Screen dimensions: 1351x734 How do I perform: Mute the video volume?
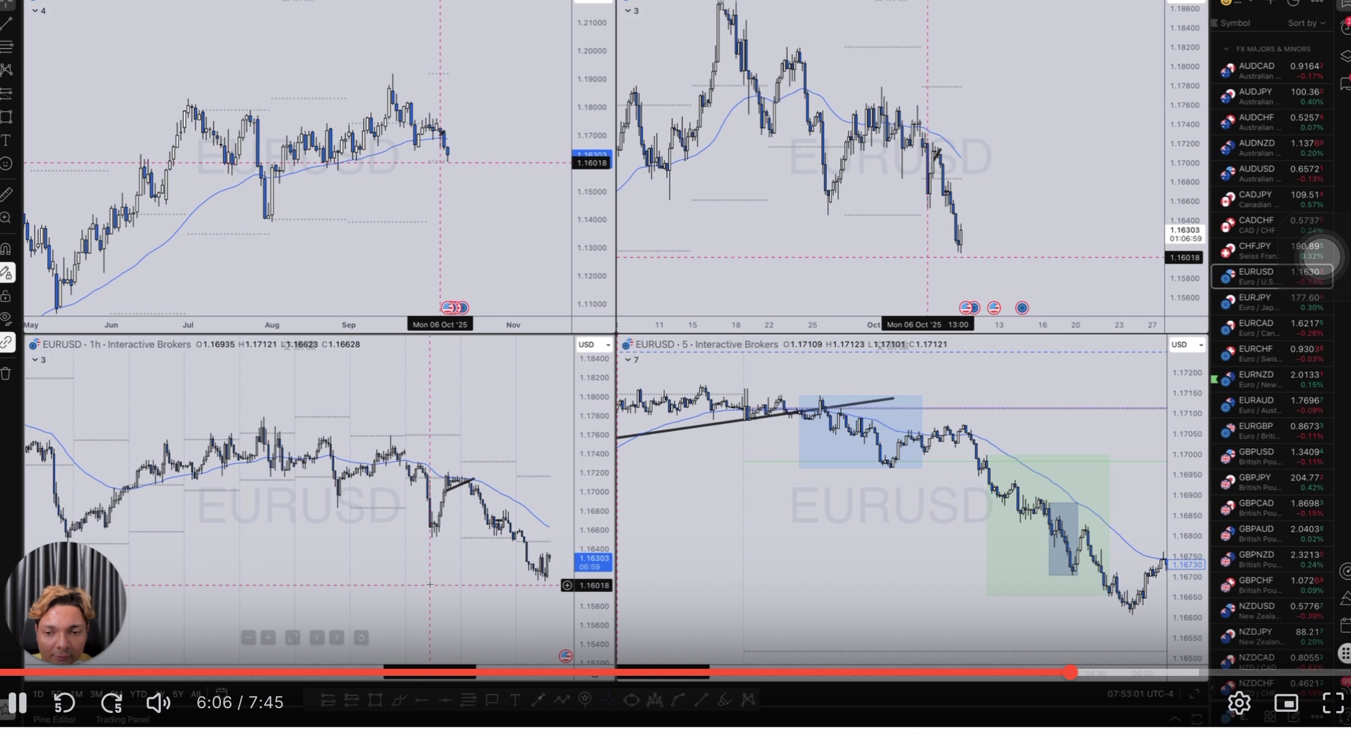click(x=157, y=702)
